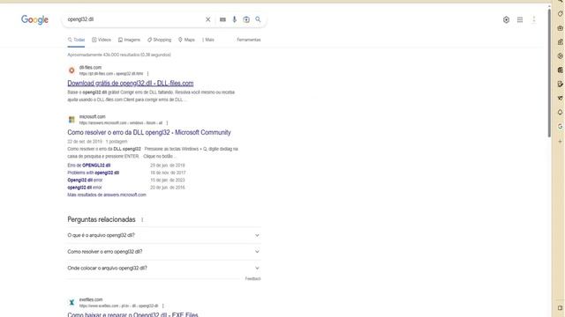
Task: Open 'Como baixar e reparar o Opengl32.dll' result
Action: pyautogui.click(x=132, y=314)
